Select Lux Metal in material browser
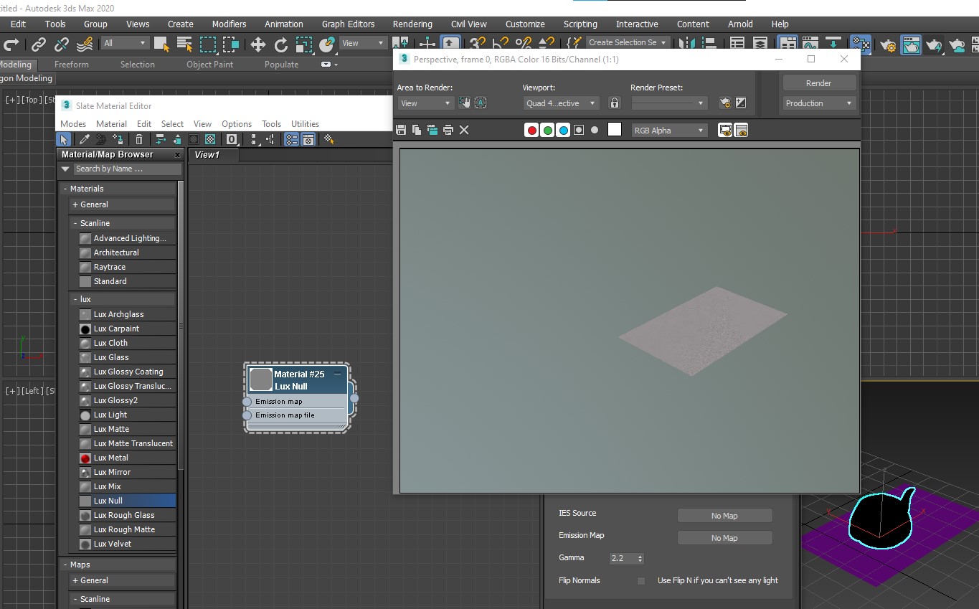This screenshot has height=609, width=979. [x=111, y=458]
